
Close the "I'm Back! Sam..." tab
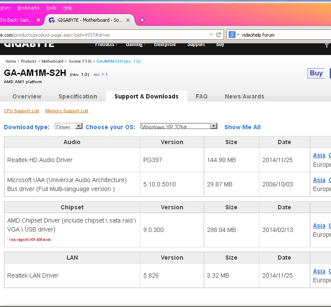(x=38, y=20)
